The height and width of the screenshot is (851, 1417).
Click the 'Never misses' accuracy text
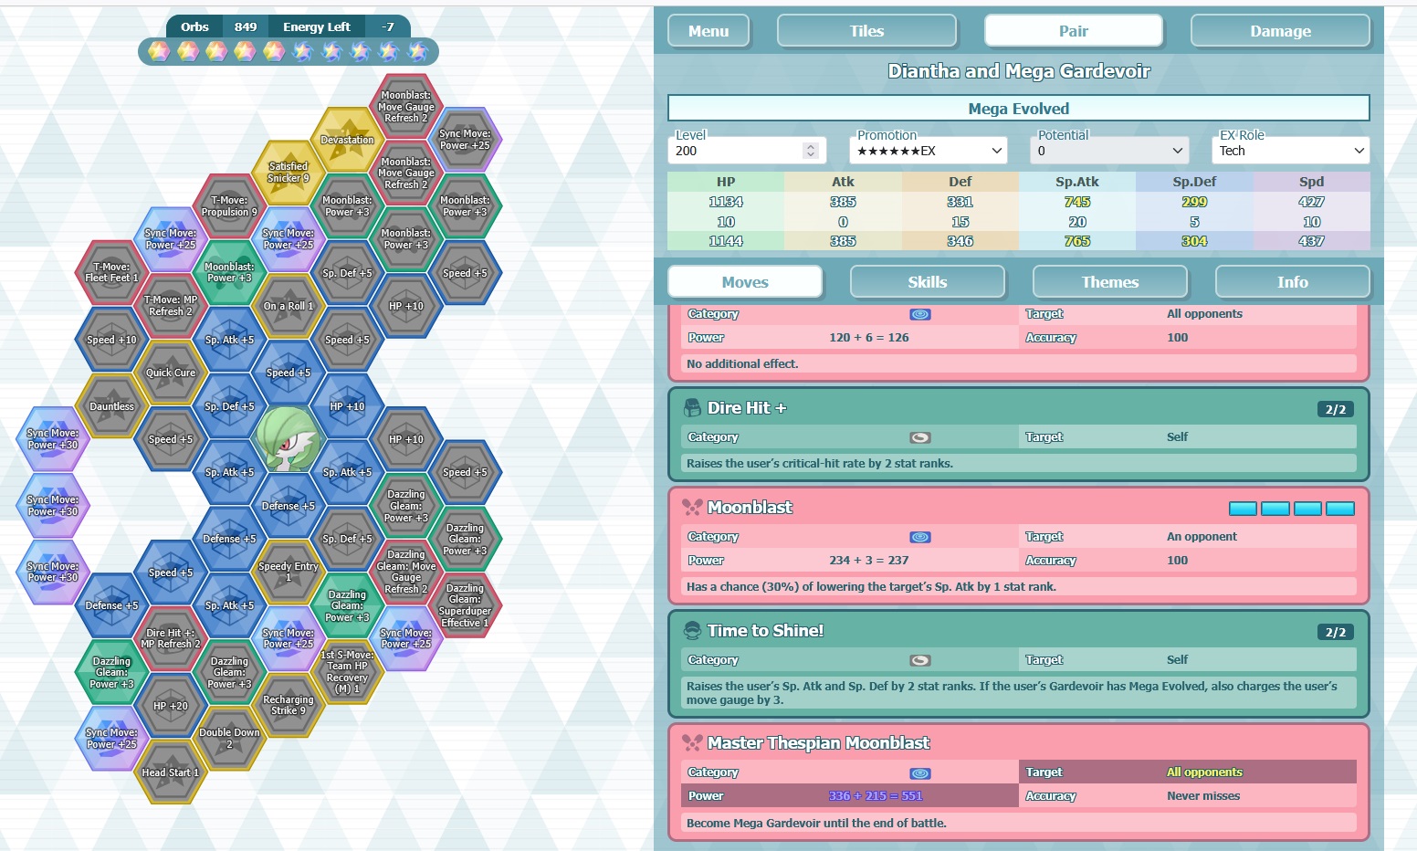click(x=1203, y=796)
